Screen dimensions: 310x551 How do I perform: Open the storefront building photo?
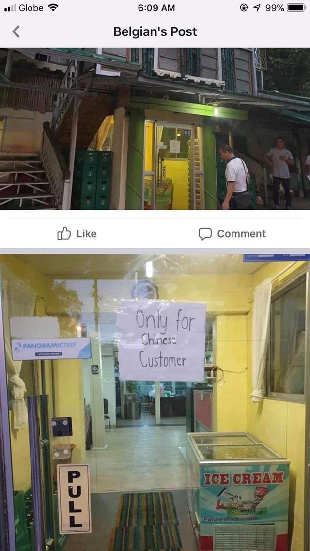click(155, 129)
